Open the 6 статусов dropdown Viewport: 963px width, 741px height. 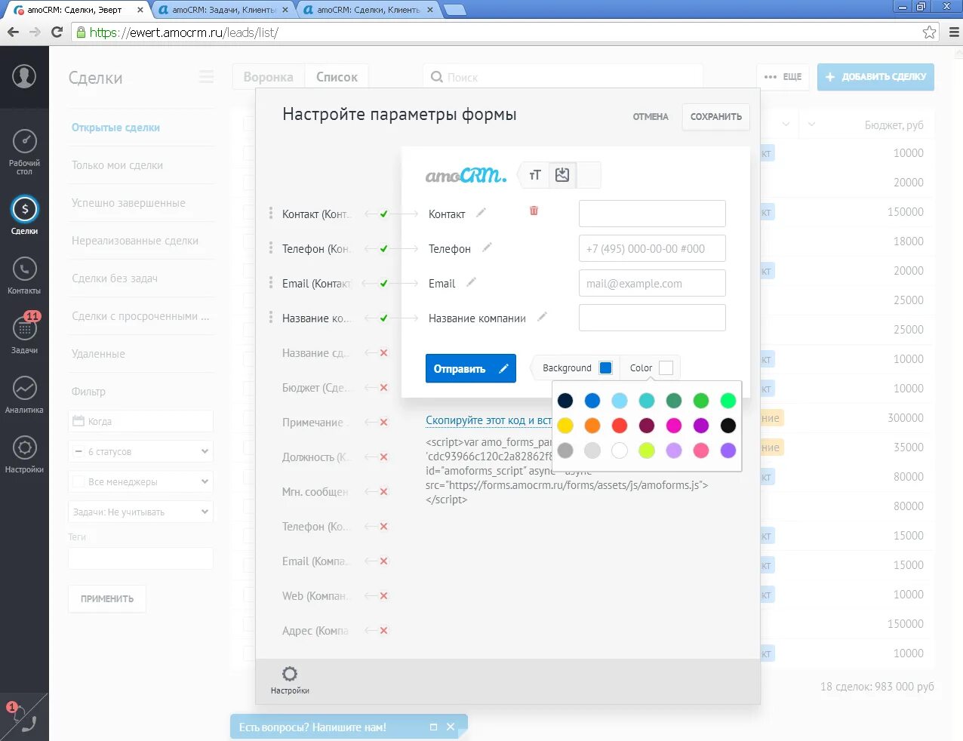(140, 450)
